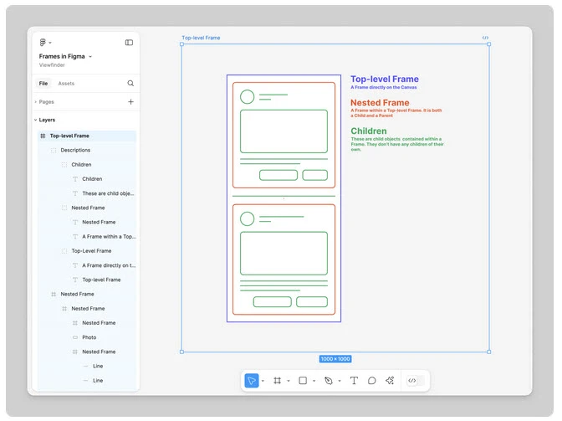Select the Photo layer
The width and height of the screenshot is (562, 421).
pyautogui.click(x=87, y=337)
